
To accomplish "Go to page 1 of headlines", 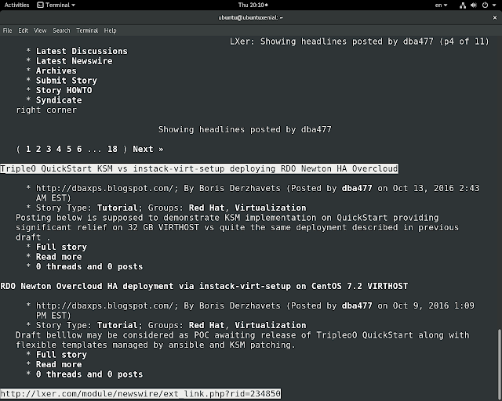I will tap(28, 149).
